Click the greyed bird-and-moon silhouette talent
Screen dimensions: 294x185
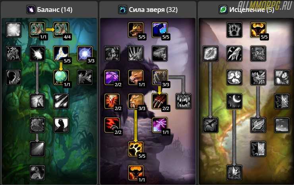pos(61,125)
